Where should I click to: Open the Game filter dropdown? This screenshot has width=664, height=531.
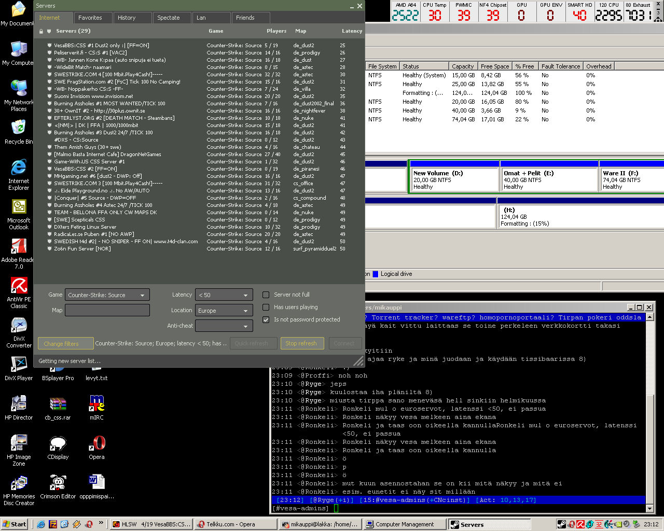tap(107, 295)
